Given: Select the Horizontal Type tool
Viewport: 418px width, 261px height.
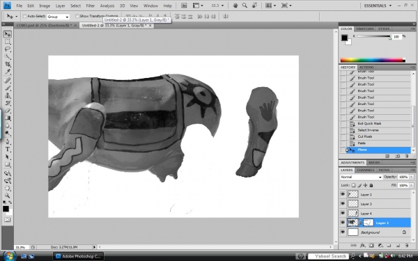Looking at the screenshot, I should pos(8,149).
